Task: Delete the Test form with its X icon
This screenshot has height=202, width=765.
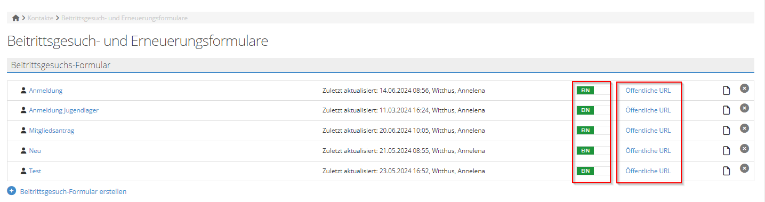Action: click(744, 168)
